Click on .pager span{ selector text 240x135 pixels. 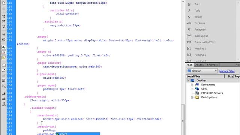46,85
